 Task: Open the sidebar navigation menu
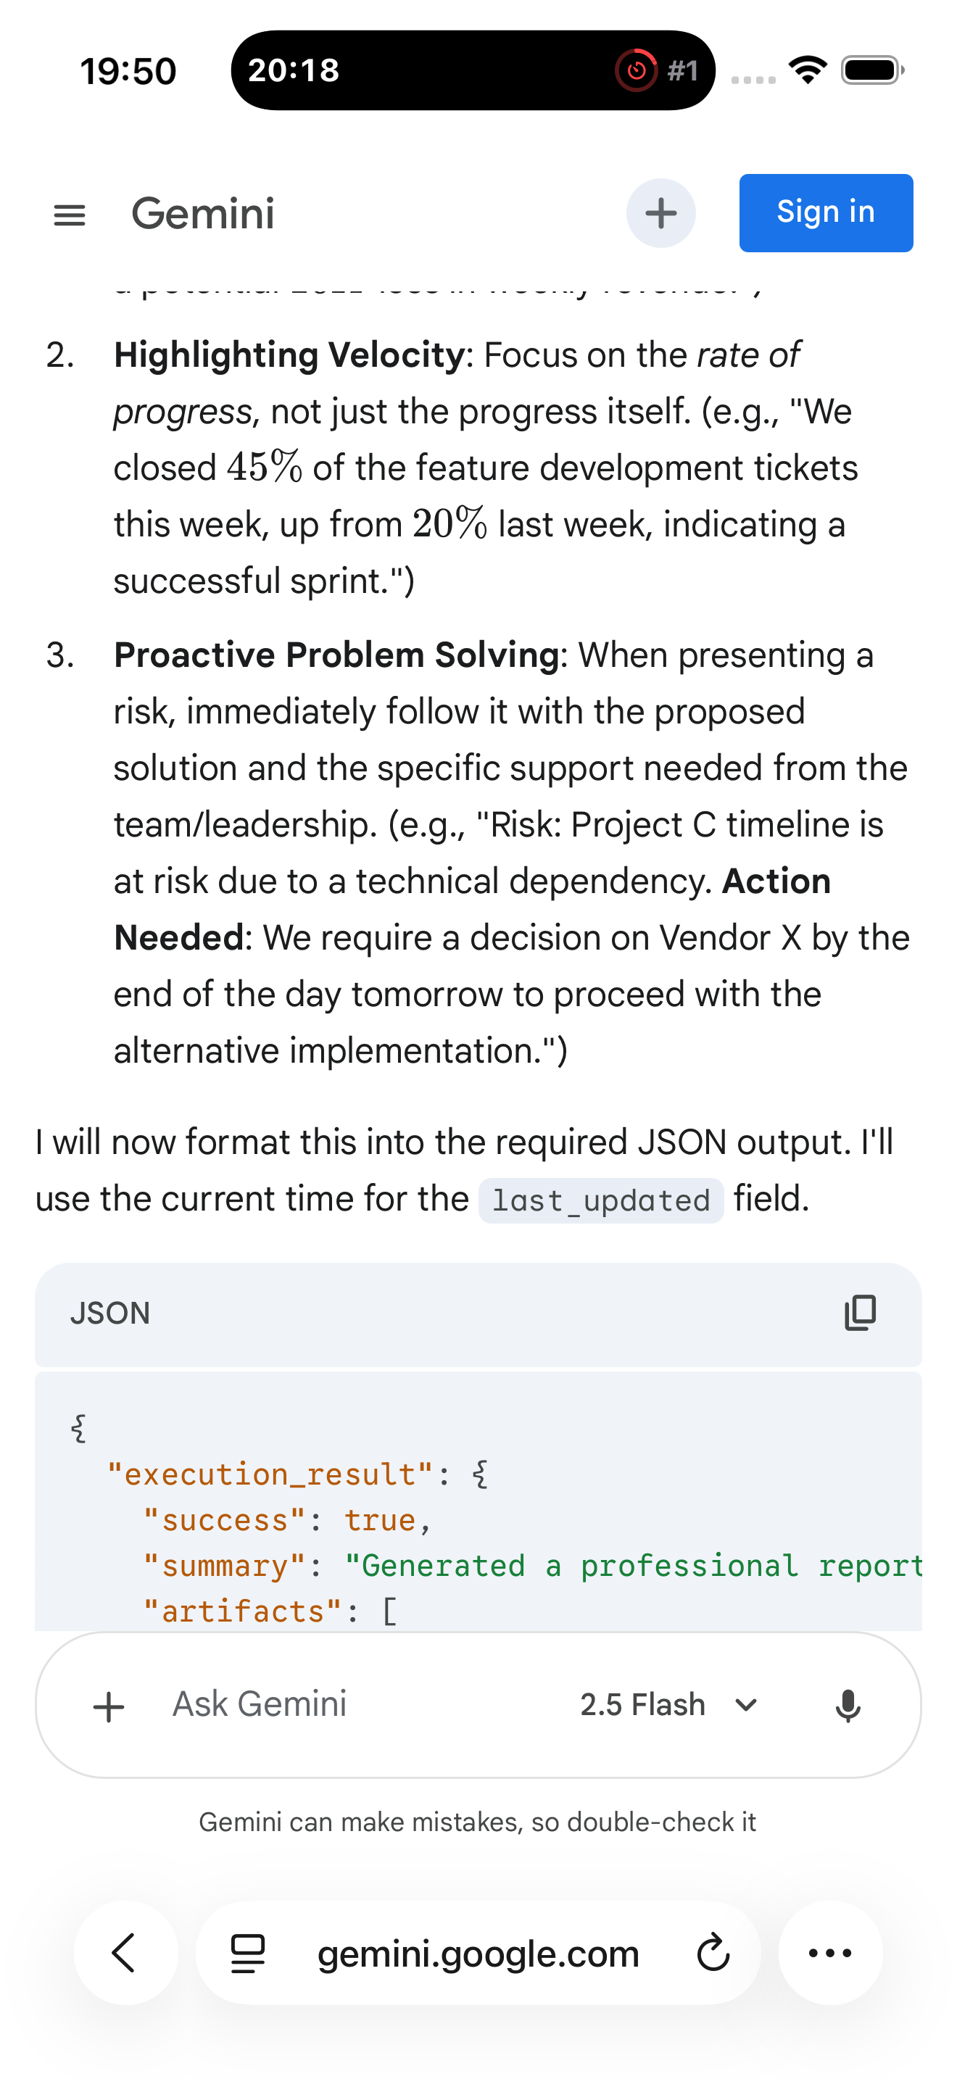(70, 213)
